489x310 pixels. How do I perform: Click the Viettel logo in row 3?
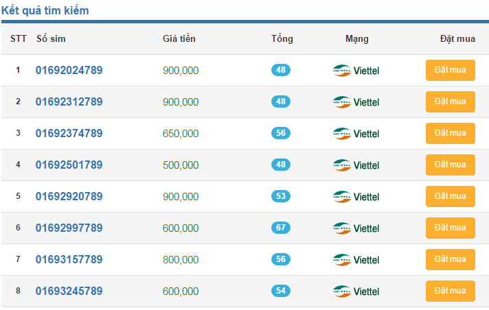[x=356, y=134]
